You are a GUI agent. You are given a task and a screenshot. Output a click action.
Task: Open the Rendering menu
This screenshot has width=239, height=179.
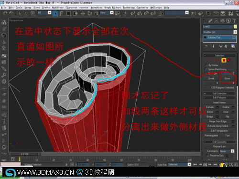129,8
